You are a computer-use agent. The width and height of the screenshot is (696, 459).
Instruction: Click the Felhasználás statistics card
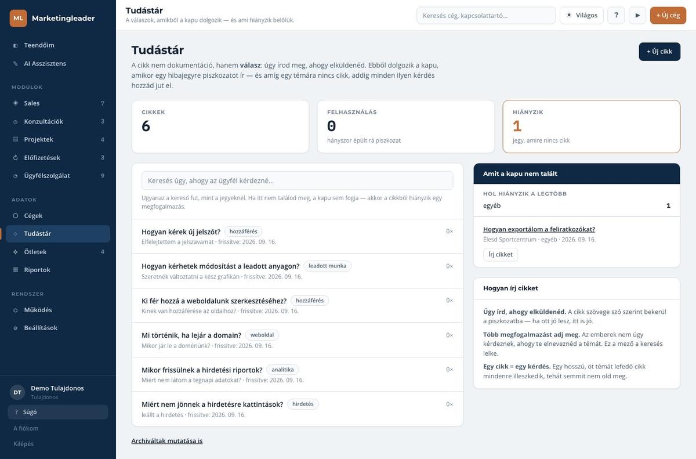(406, 127)
